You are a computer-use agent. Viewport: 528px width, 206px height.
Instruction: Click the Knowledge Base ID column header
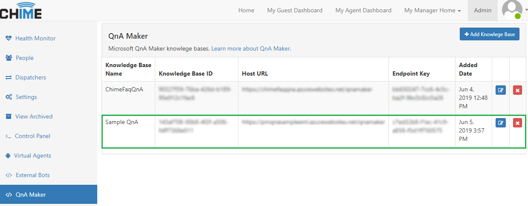(x=197, y=69)
